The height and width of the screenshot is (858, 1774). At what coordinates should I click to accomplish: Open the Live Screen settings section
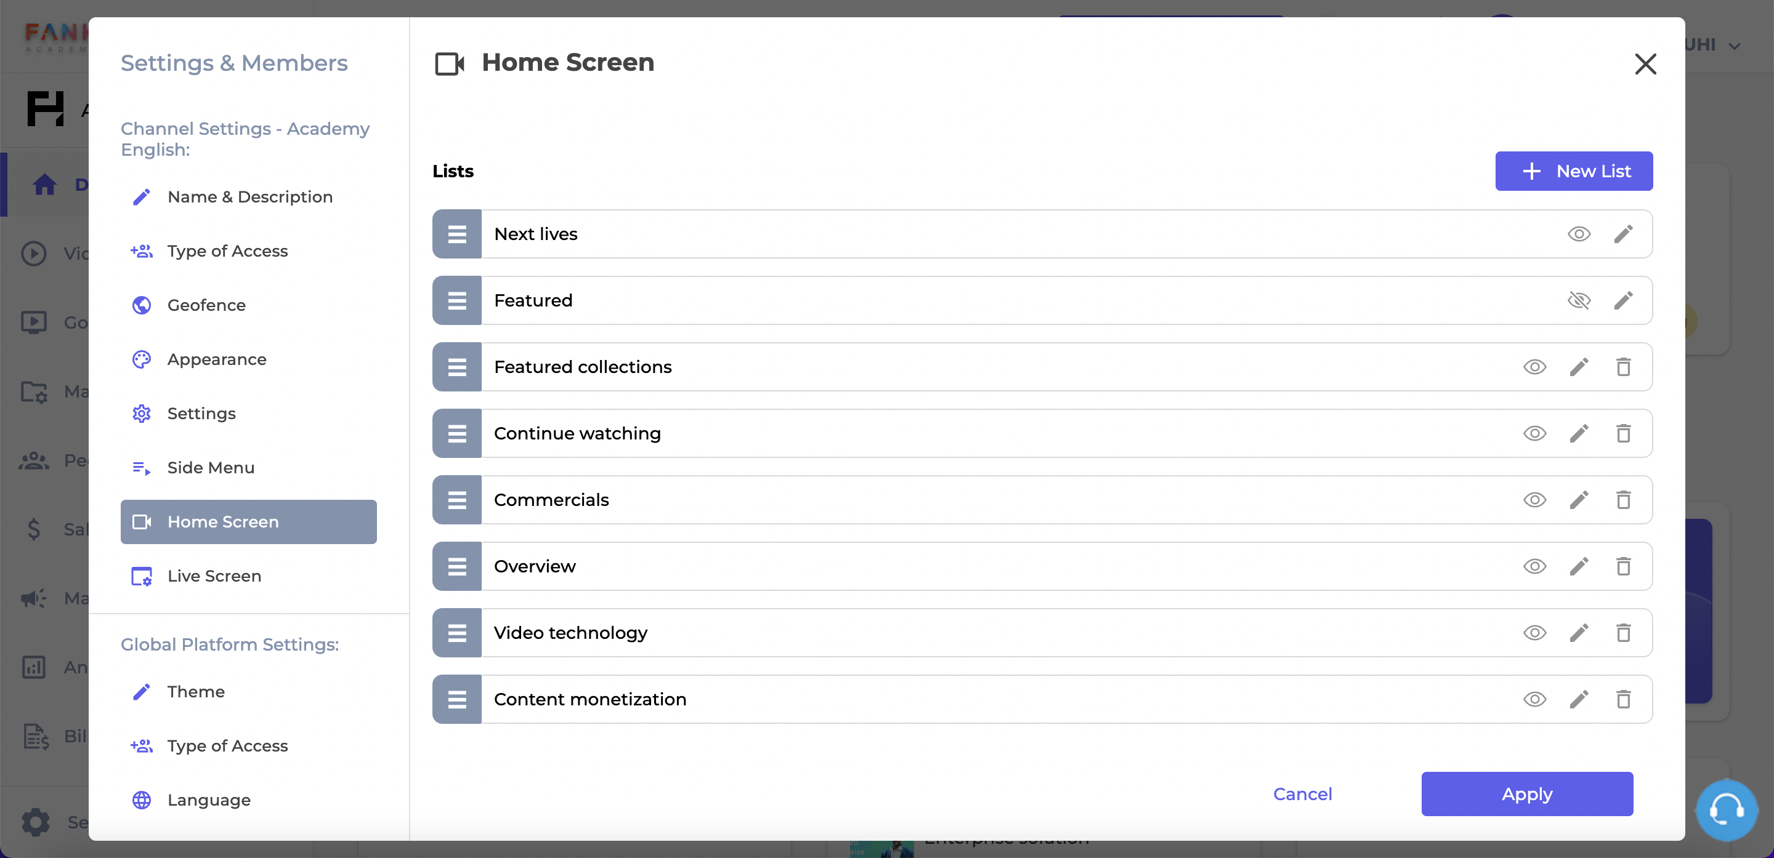[x=214, y=575]
